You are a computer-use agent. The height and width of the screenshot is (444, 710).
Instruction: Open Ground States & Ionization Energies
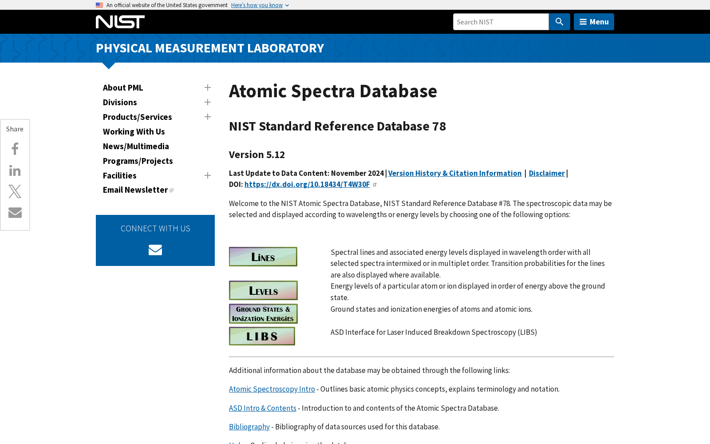[263, 314]
